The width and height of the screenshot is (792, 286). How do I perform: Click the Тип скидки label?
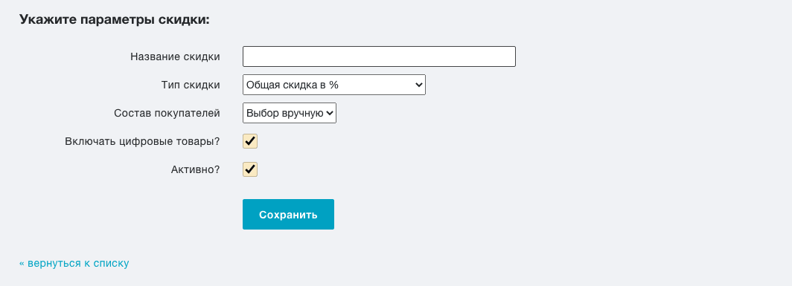point(191,85)
